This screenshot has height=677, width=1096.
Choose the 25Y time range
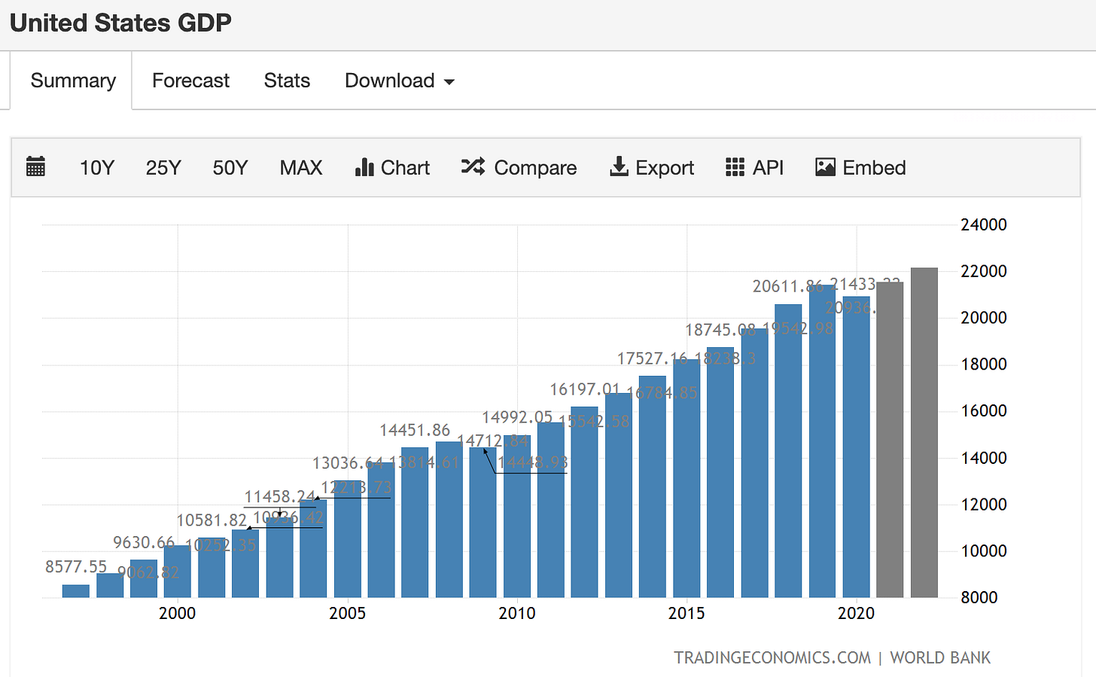click(x=163, y=167)
